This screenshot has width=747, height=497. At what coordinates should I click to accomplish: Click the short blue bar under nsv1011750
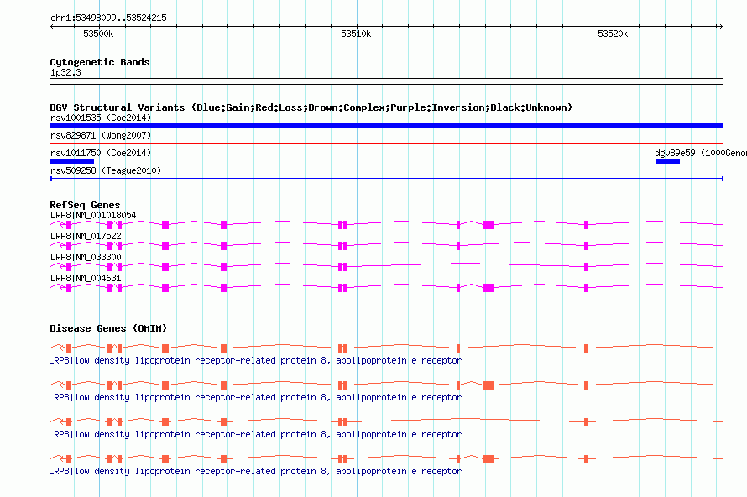[71, 161]
